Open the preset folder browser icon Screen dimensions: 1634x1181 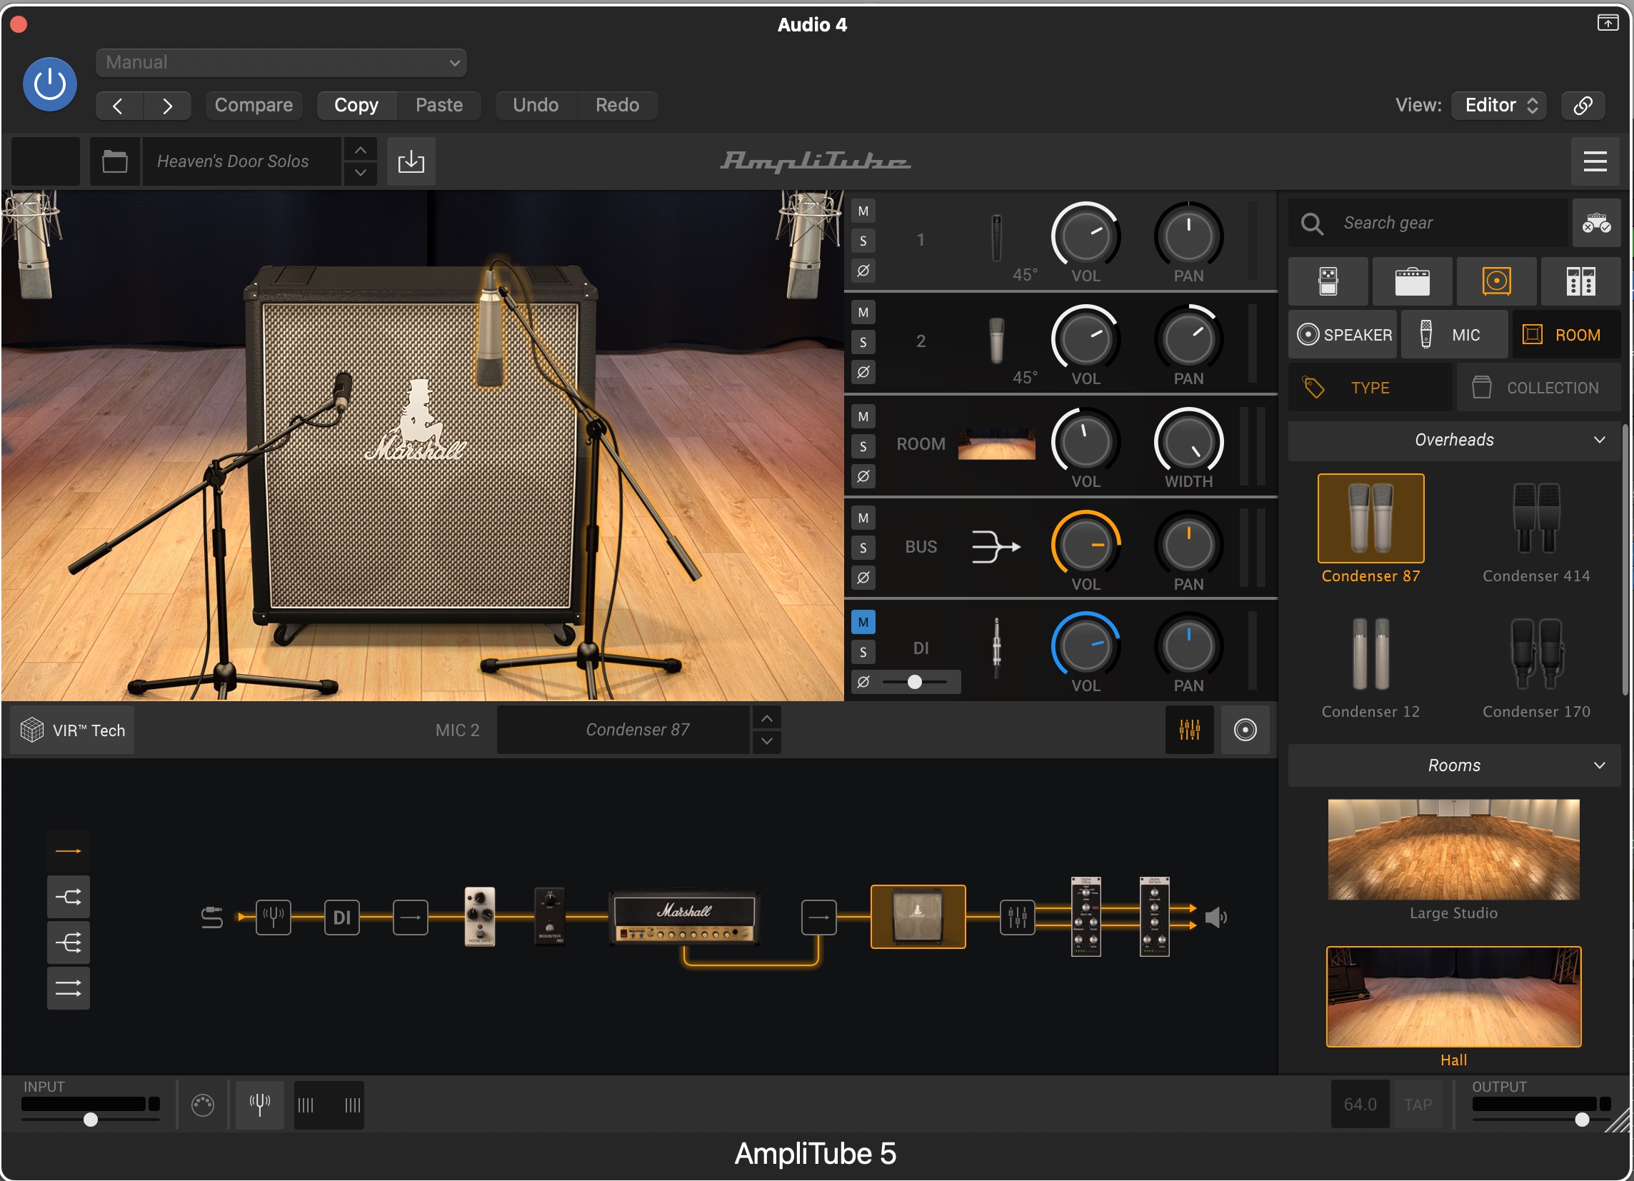(114, 161)
